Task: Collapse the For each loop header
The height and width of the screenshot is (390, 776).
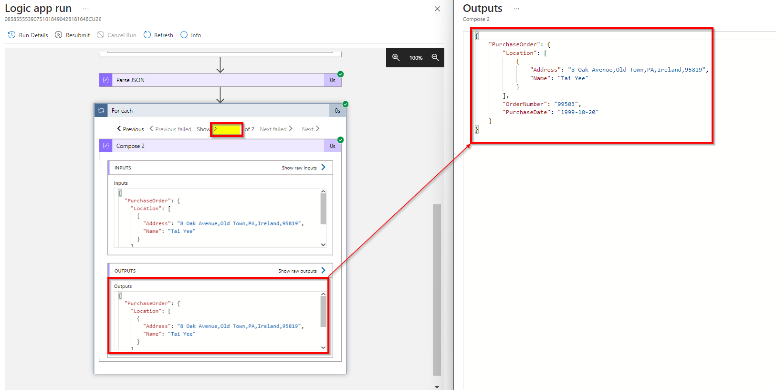Action: point(220,110)
